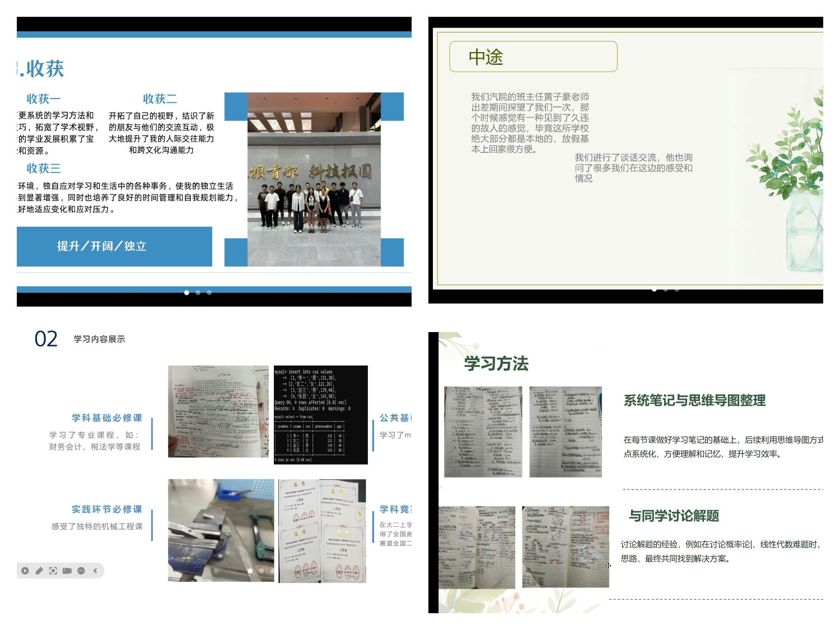Click the focus frame capture icon

53,571
